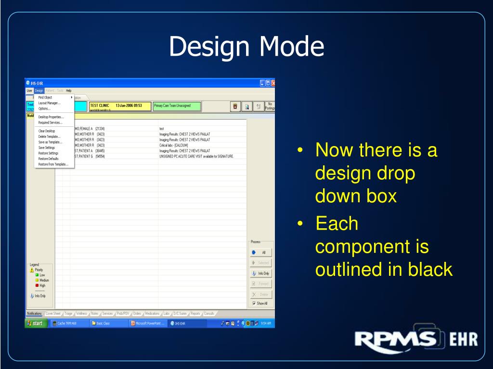Image resolution: width=493 pixels, height=369 pixels.
Task: Switch to Cache TRM taskbar item
Action: coord(69,323)
